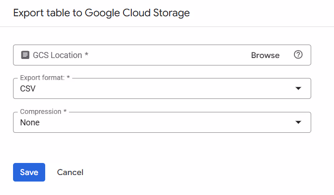The height and width of the screenshot is (195, 334).
Task: Click the Export format field label
Action: (45, 78)
